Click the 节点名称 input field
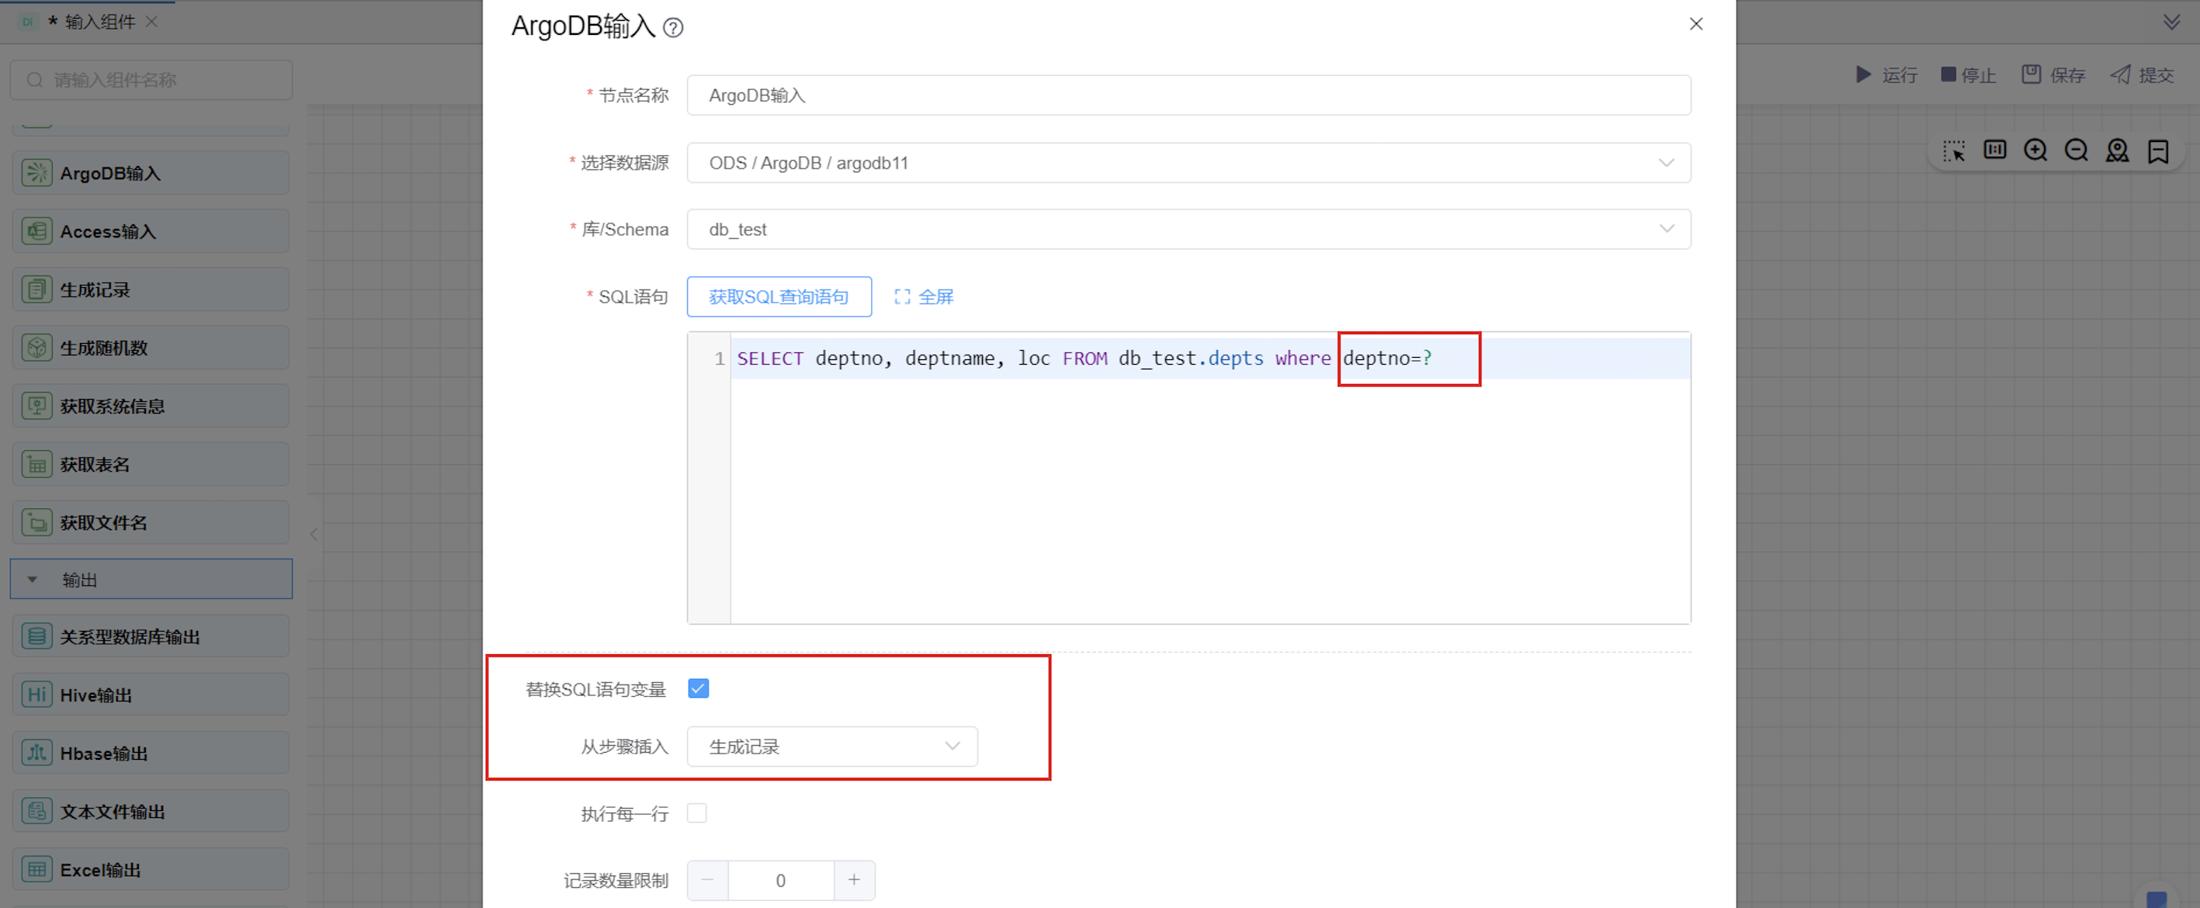 click(x=1187, y=95)
